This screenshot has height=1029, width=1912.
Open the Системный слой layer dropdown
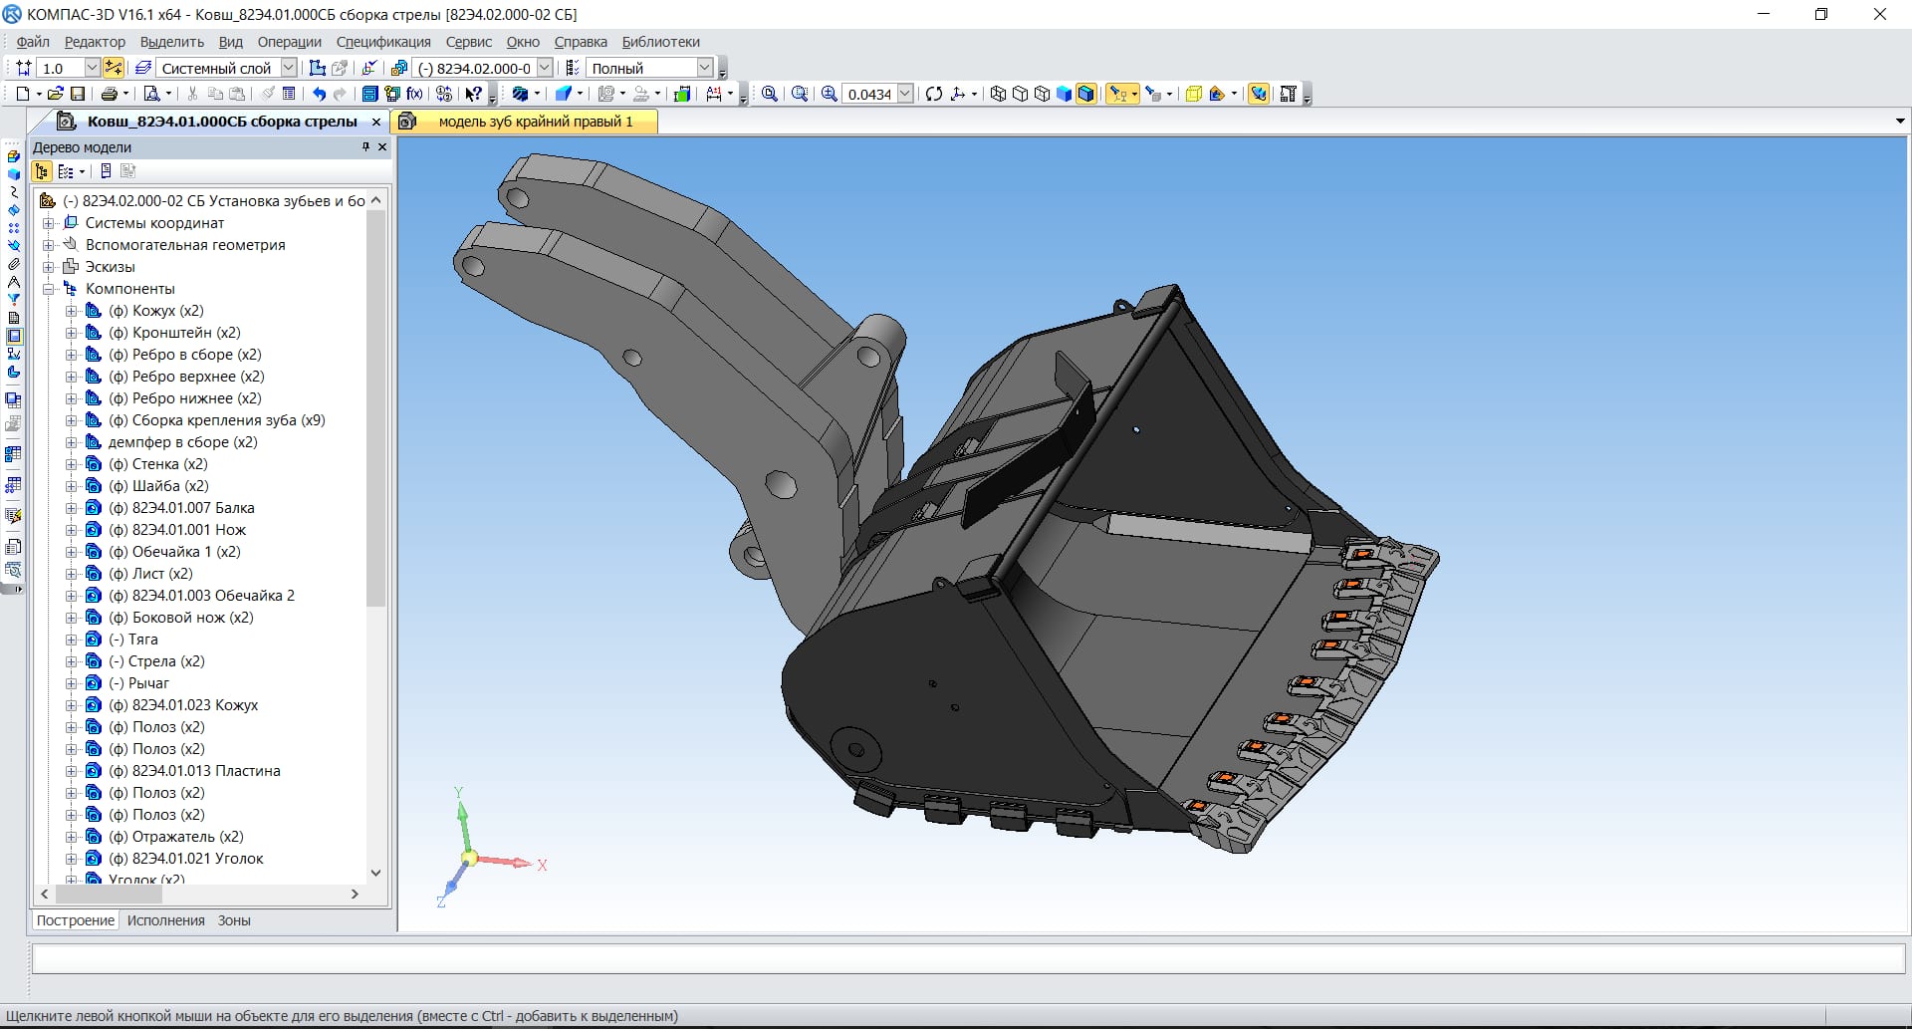[x=288, y=68]
